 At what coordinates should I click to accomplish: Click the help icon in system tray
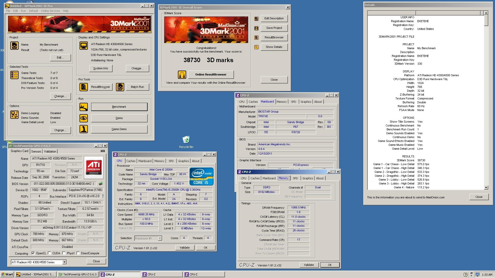465,275
